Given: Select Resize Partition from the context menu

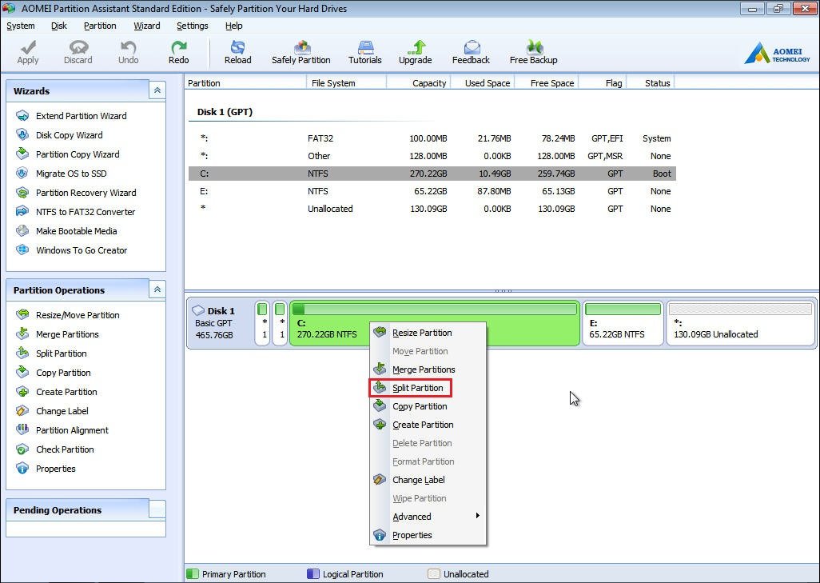Looking at the screenshot, I should [x=421, y=333].
